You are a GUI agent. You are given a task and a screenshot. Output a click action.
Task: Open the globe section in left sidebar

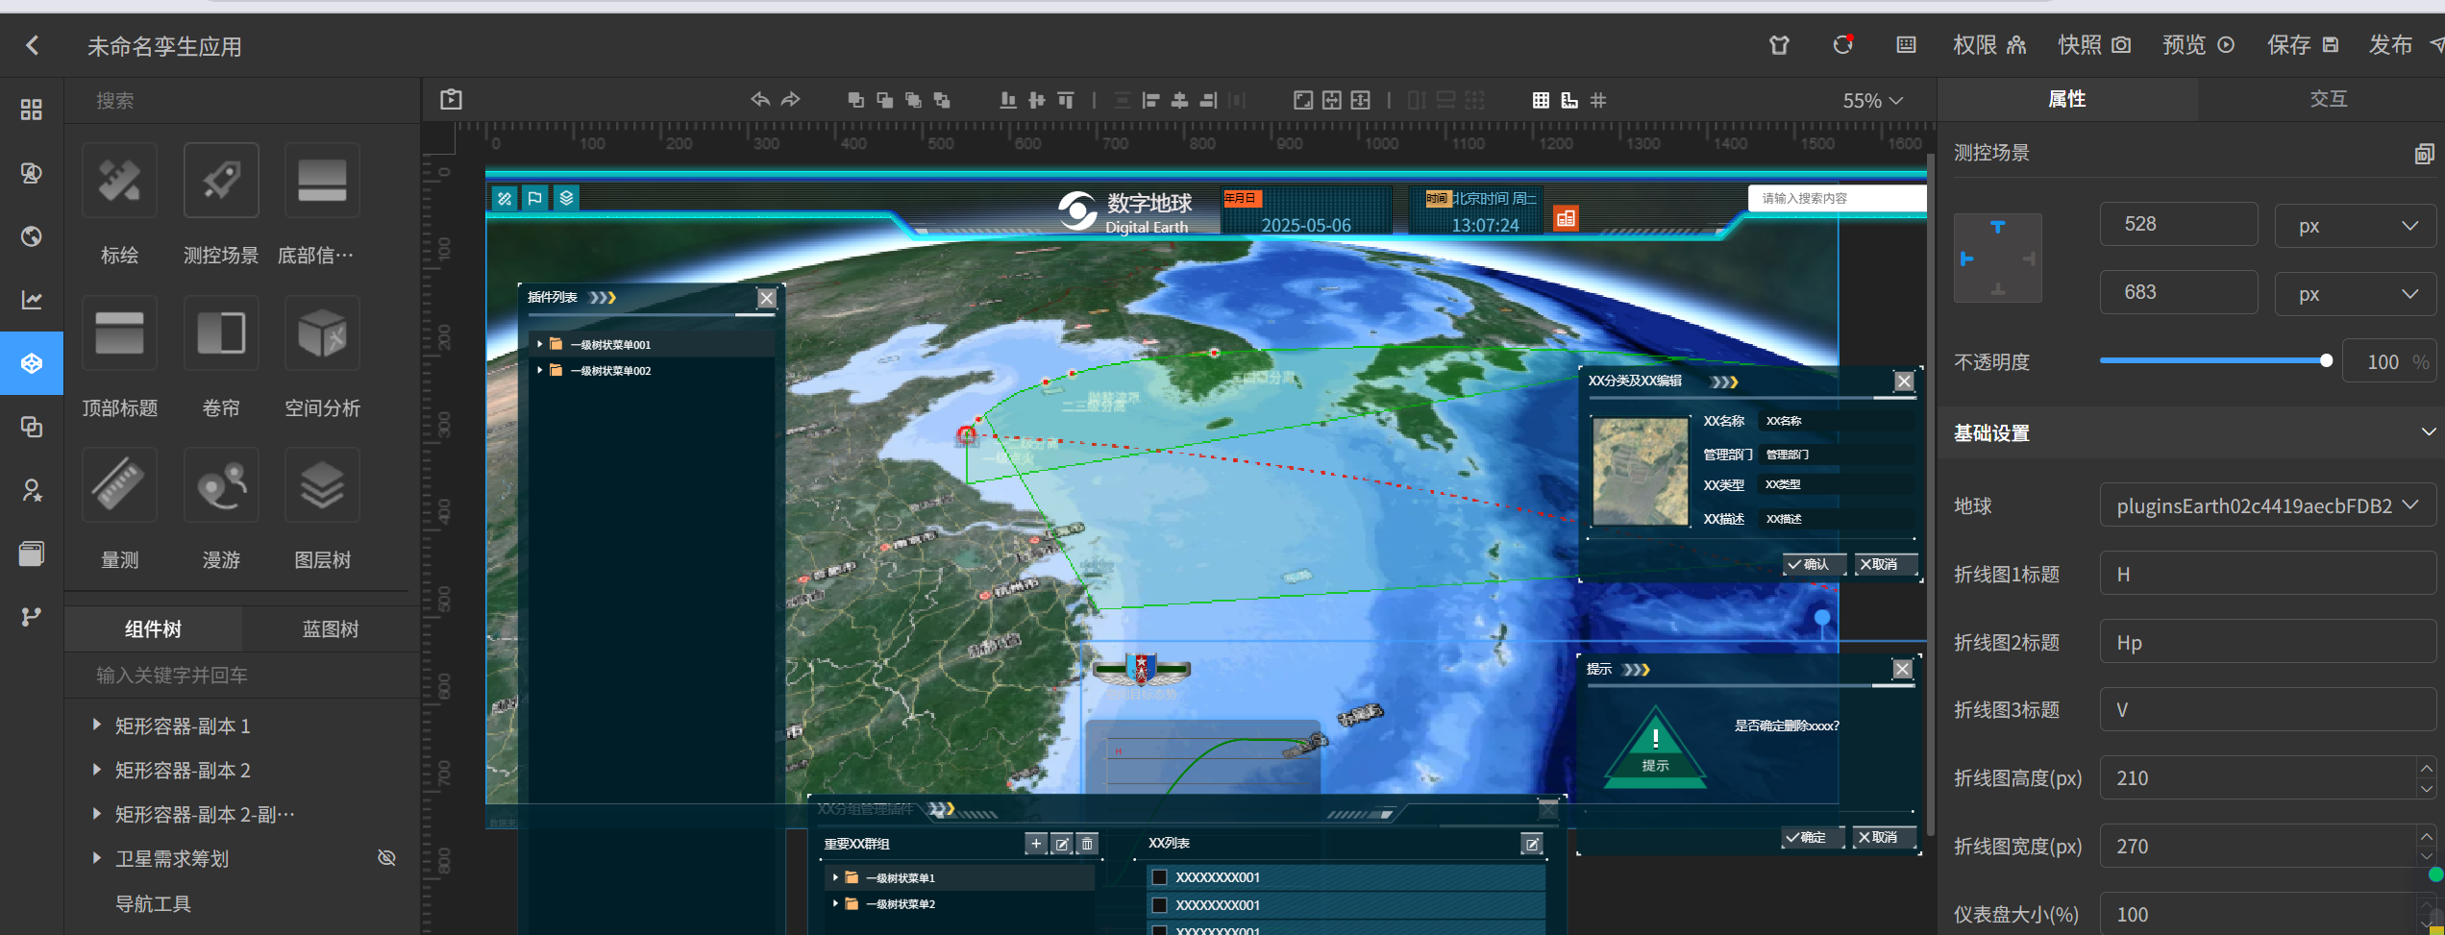coord(32,236)
